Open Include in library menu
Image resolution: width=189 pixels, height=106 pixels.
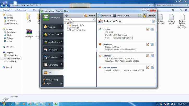[22, 10]
